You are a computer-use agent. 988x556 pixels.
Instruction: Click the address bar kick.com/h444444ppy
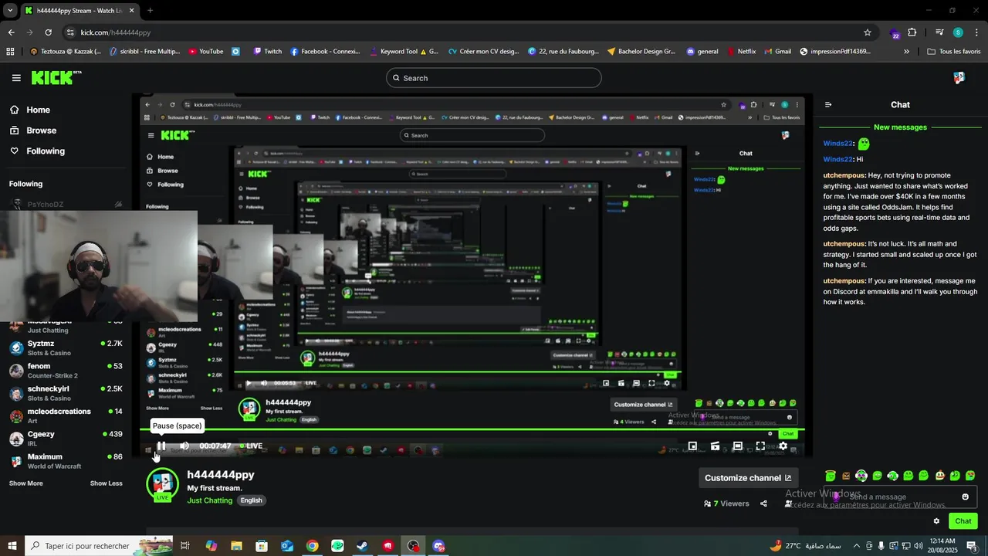(116, 32)
